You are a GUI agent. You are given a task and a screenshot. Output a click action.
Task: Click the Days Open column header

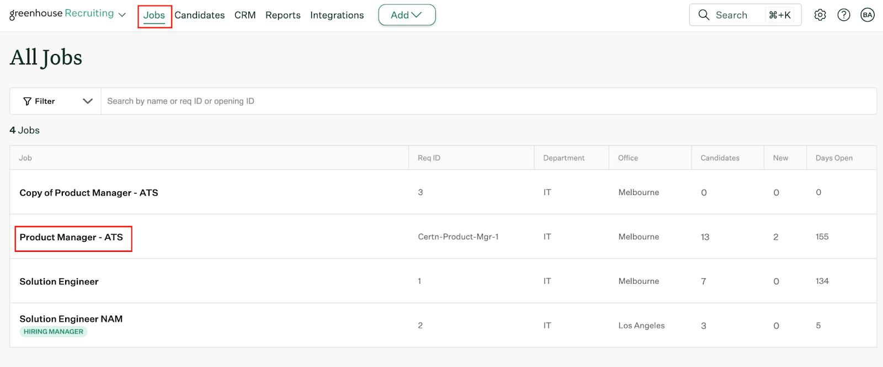click(834, 158)
